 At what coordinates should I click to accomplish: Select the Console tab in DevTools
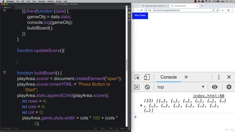click(169, 77)
